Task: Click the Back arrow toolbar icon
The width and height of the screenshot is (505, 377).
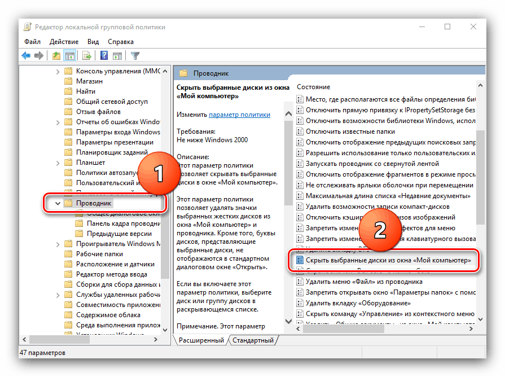Action: pyautogui.click(x=26, y=56)
